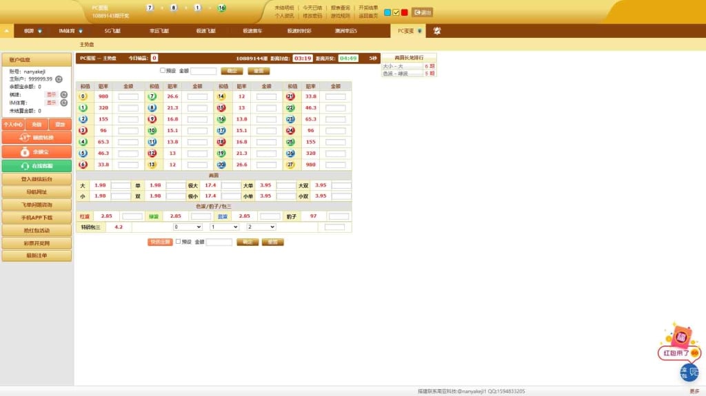This screenshot has width=706, height=396.
Task: Choose the blue theme color swatch
Action: coord(387,12)
